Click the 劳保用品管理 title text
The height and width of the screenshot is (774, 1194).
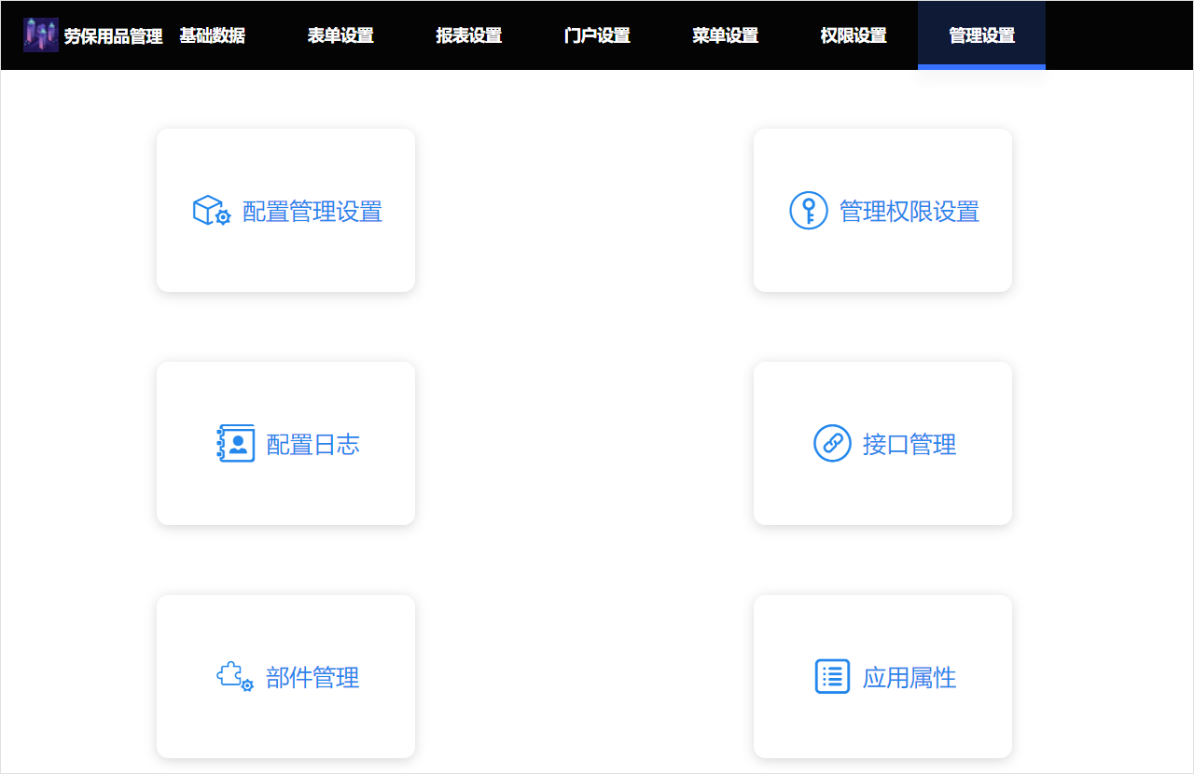coord(114,36)
